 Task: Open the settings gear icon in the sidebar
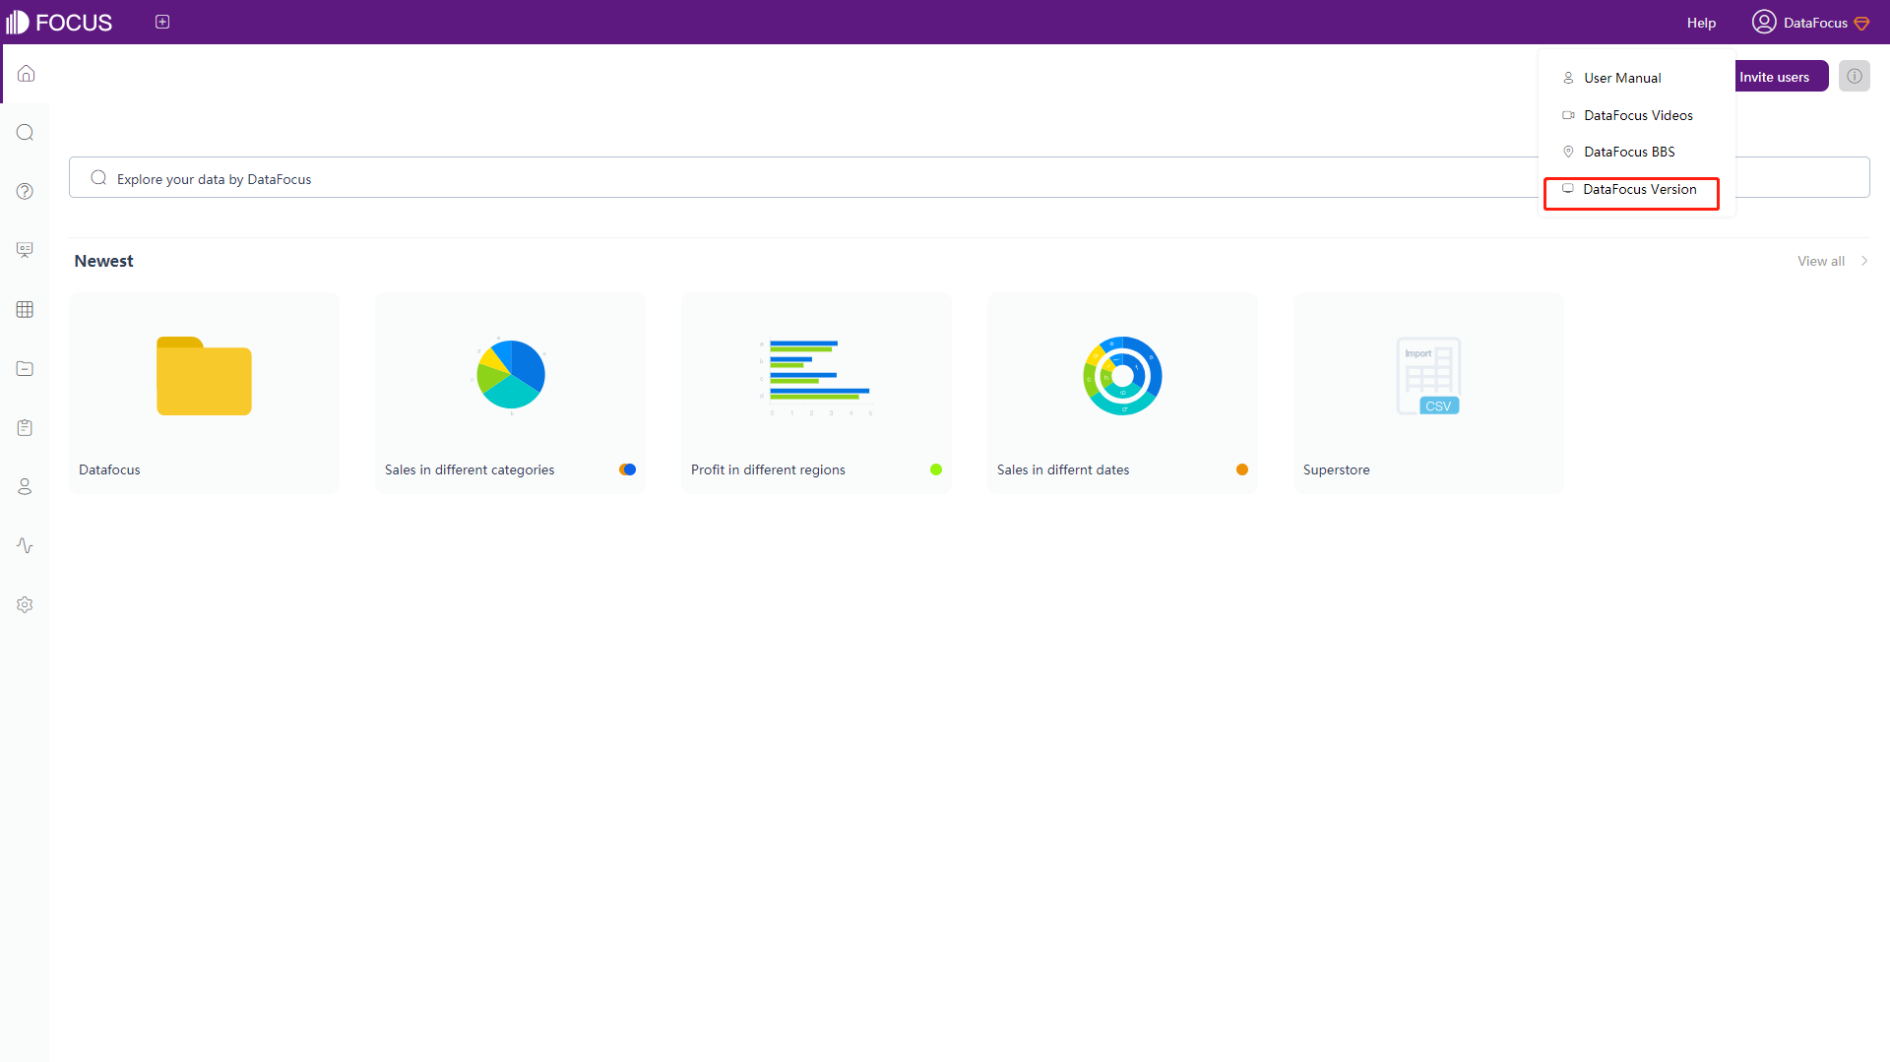(26, 605)
